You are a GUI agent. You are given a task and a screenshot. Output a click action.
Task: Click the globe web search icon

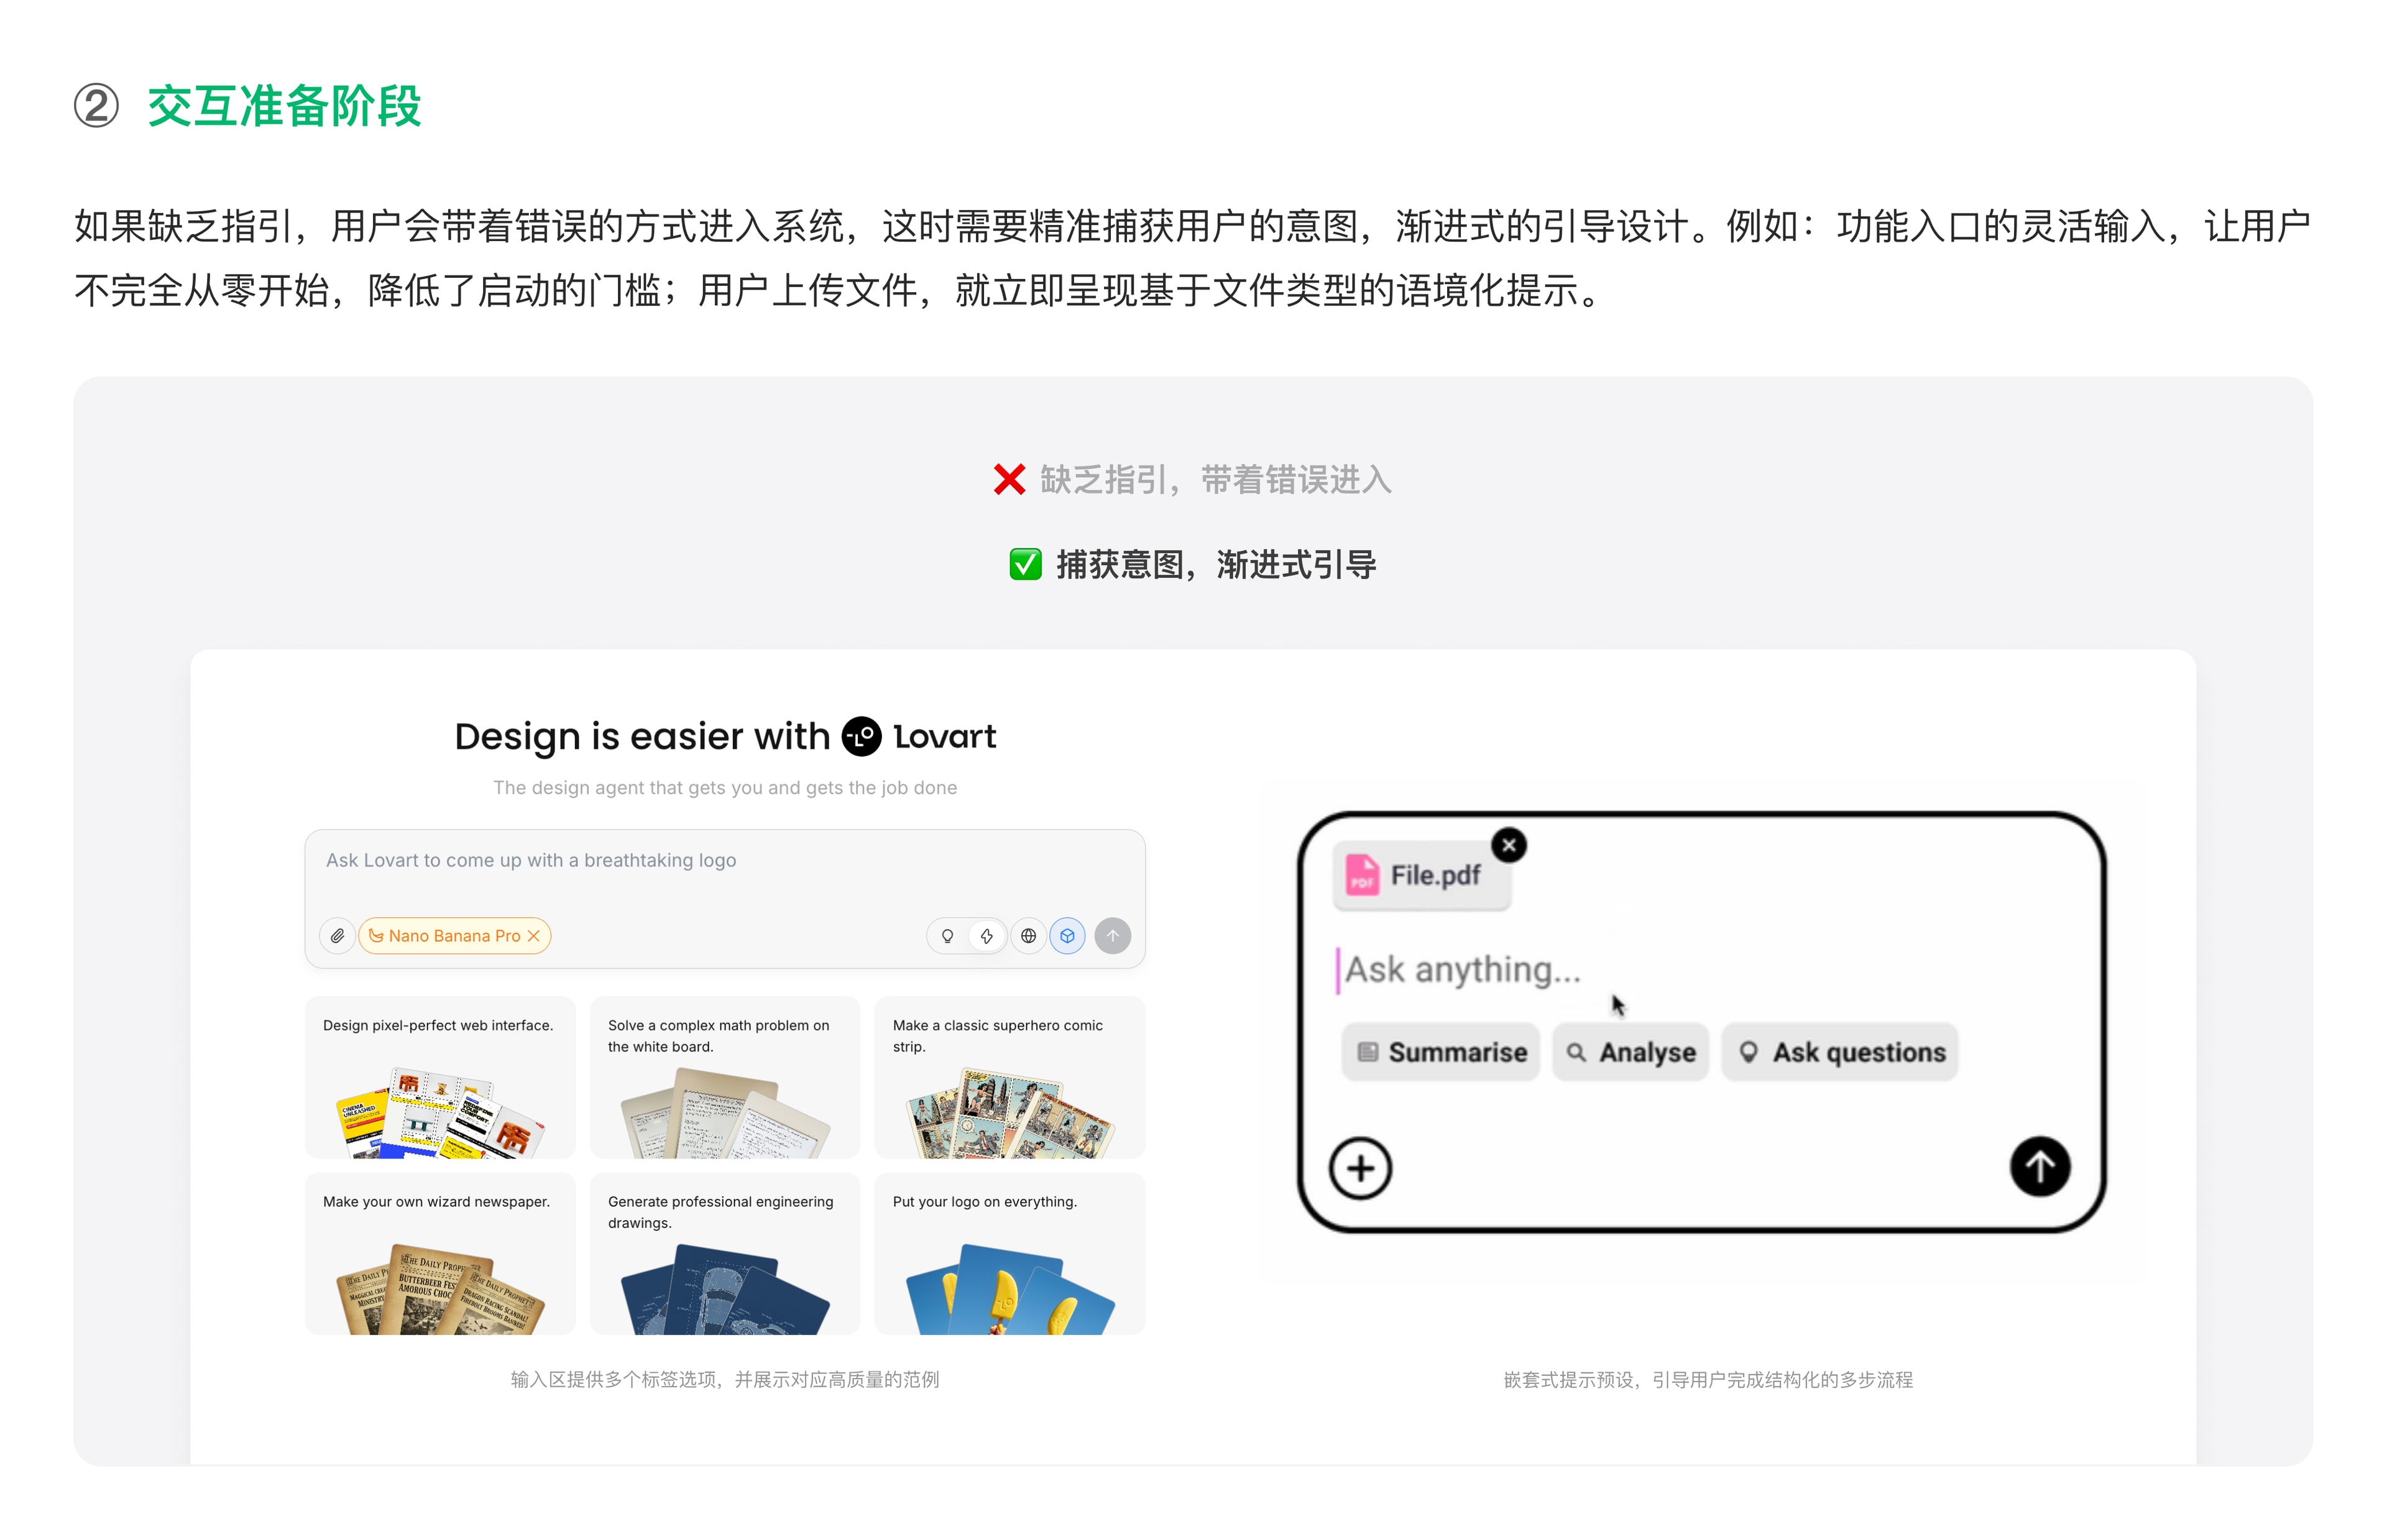click(1028, 935)
